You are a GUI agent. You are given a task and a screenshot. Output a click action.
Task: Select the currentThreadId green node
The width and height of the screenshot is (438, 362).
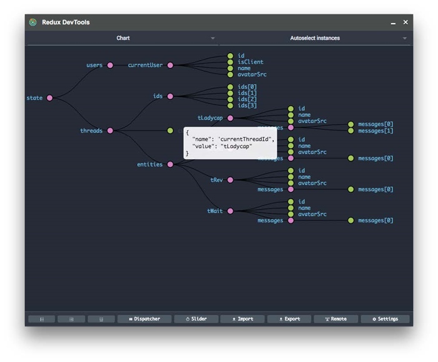coord(170,131)
